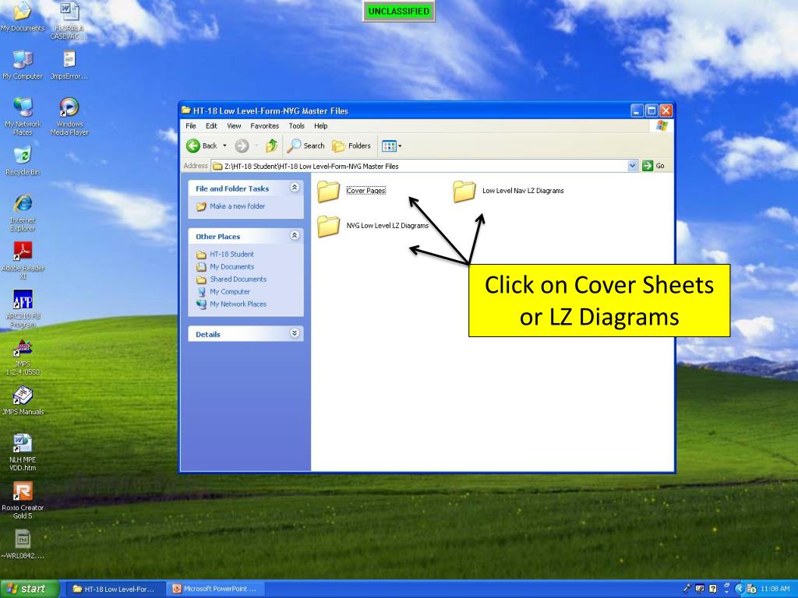The image size is (798, 598).
Task: Maximize the HT-18 folder window
Action: pos(651,111)
